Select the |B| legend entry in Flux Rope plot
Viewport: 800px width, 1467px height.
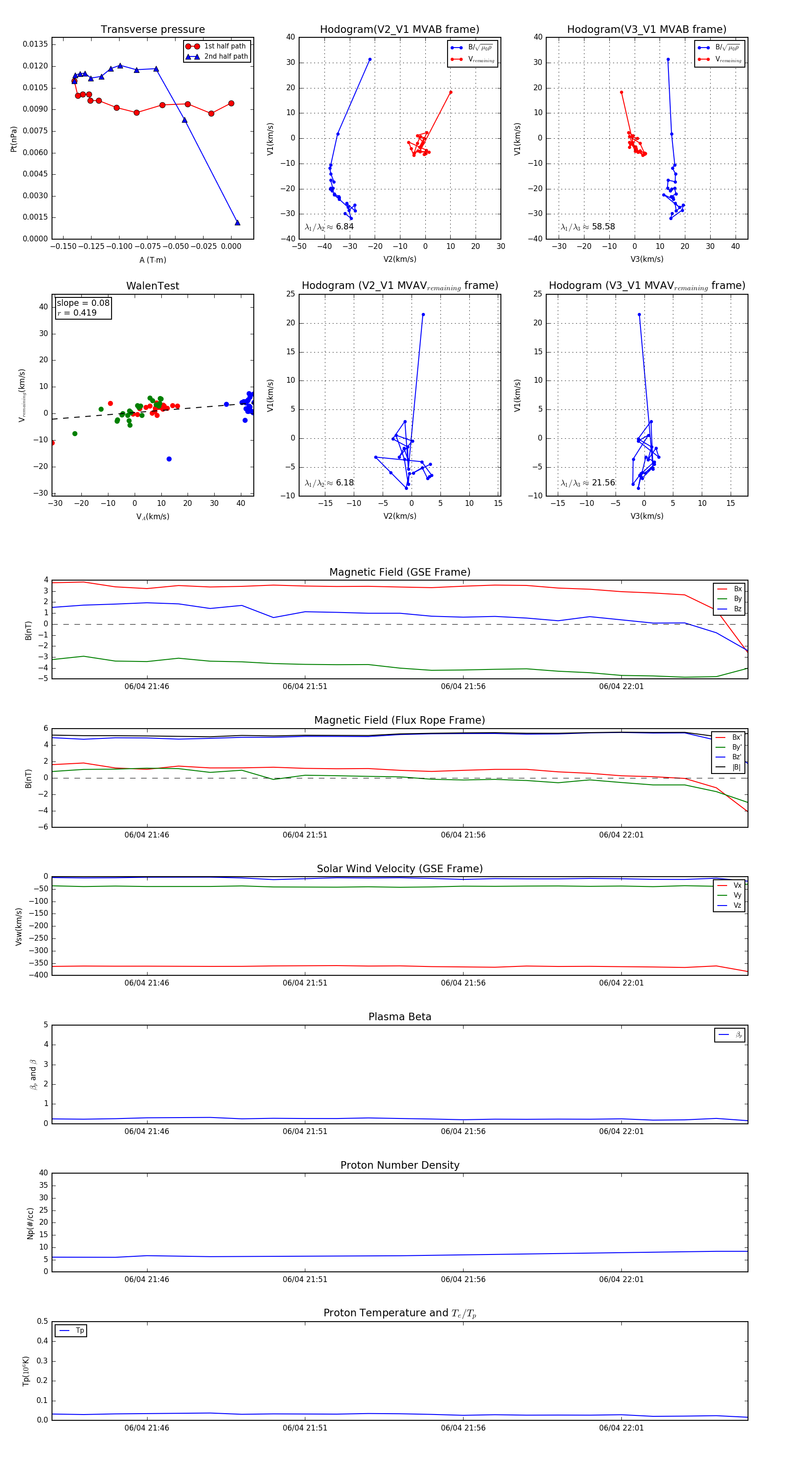(x=729, y=767)
